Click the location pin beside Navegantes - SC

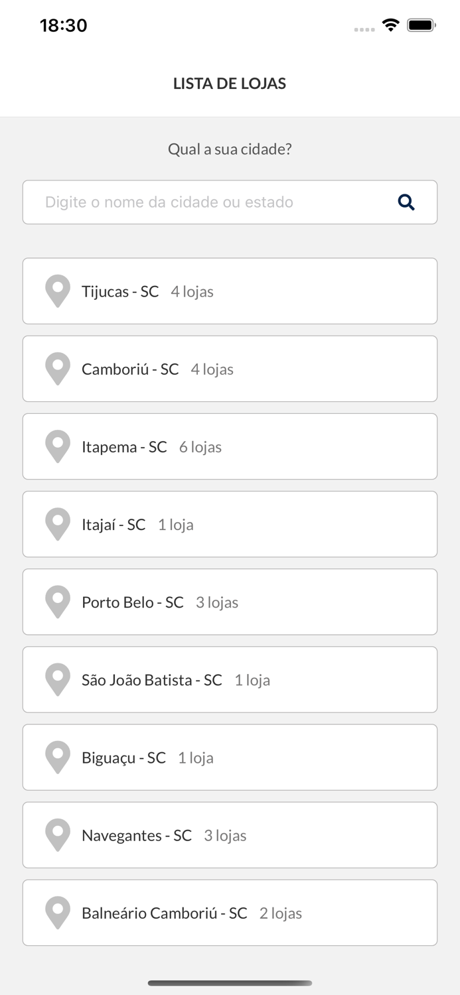pos(58,834)
